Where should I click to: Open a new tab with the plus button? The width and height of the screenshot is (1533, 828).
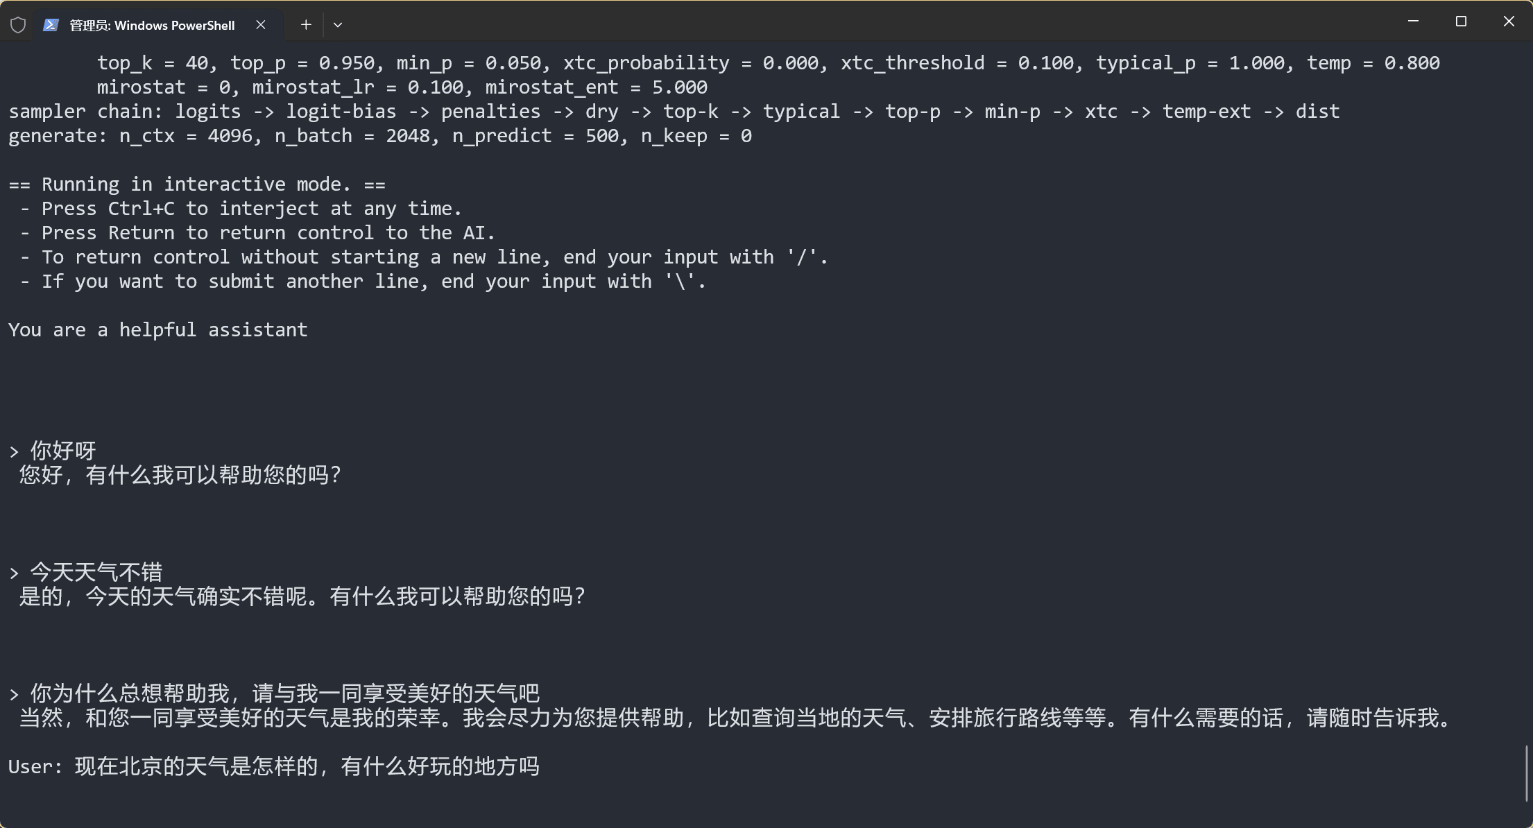(305, 24)
